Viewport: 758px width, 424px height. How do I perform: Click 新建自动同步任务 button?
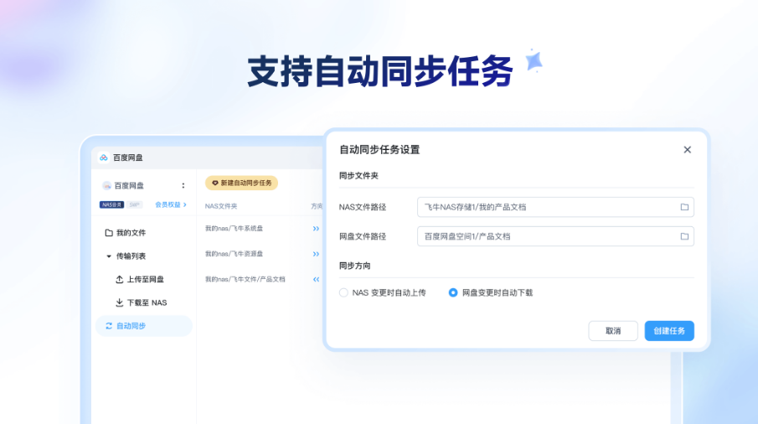tap(242, 184)
